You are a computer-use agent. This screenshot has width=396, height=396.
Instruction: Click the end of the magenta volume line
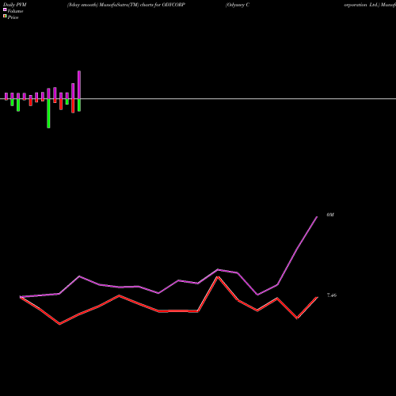(x=317, y=217)
